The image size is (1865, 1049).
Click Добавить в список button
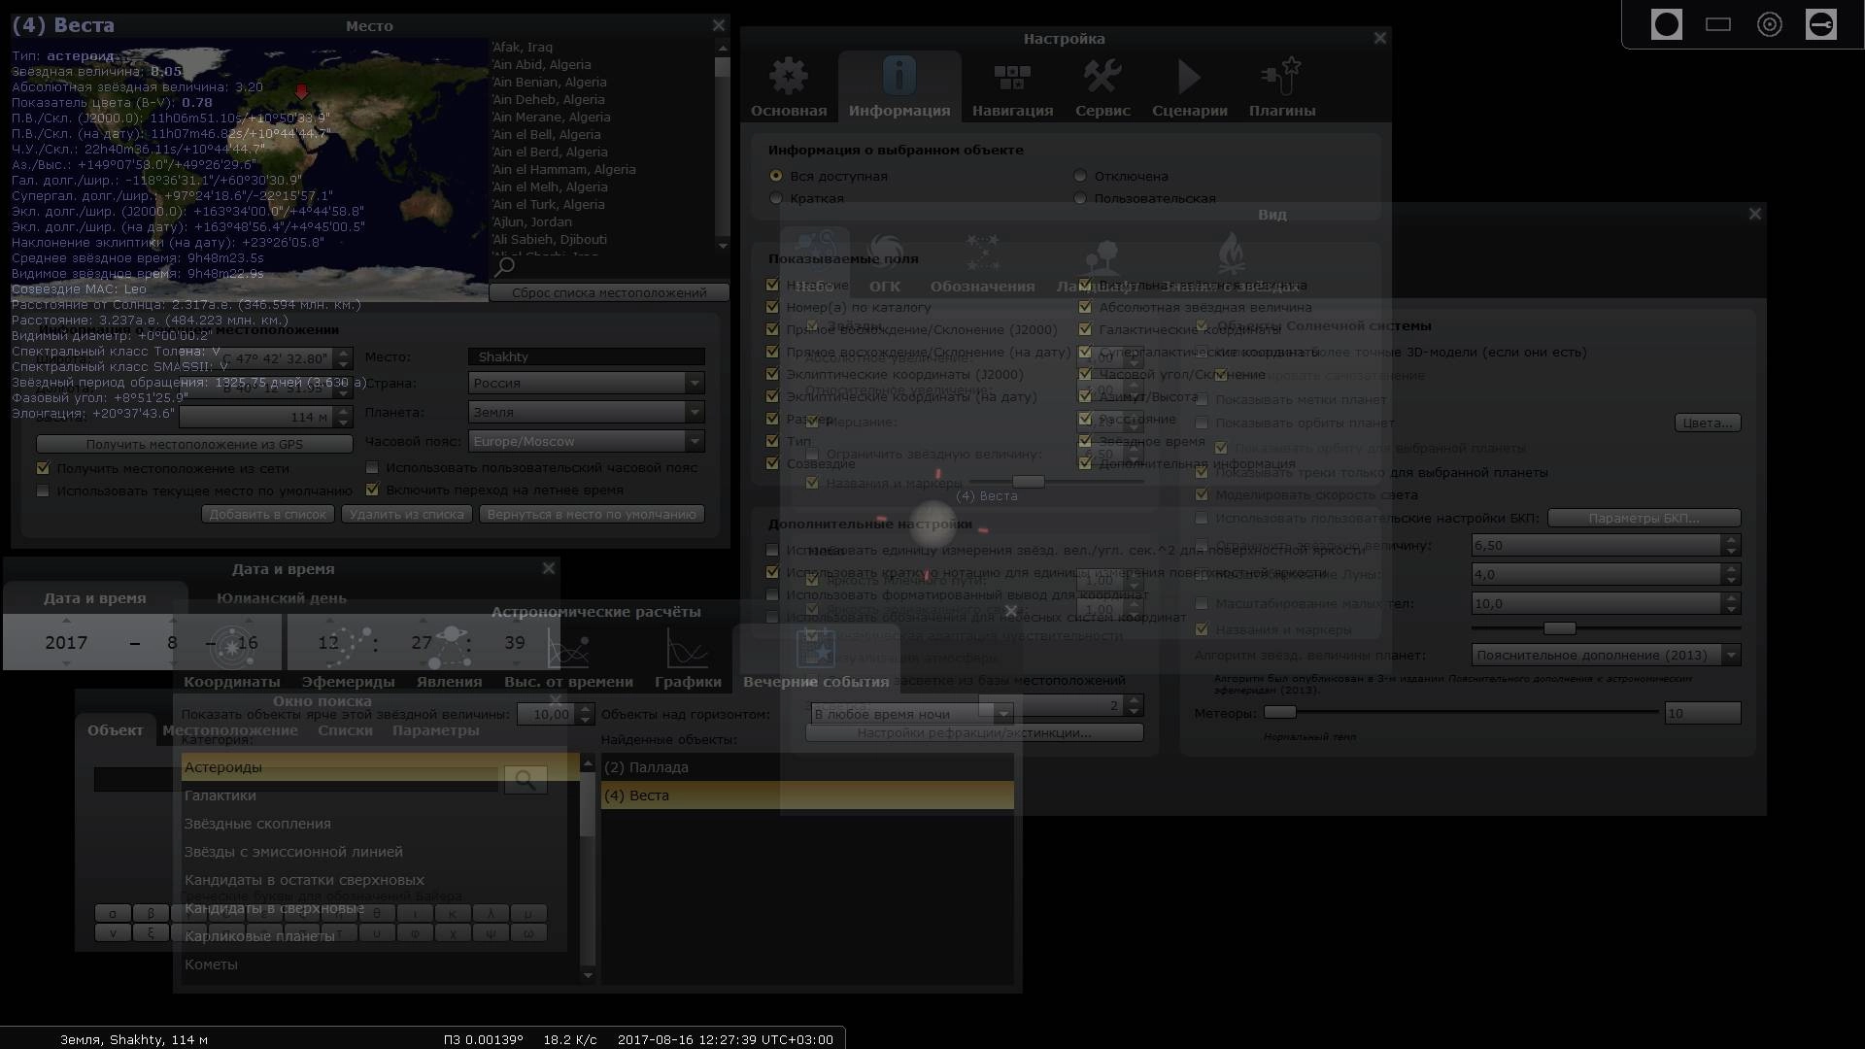click(268, 514)
